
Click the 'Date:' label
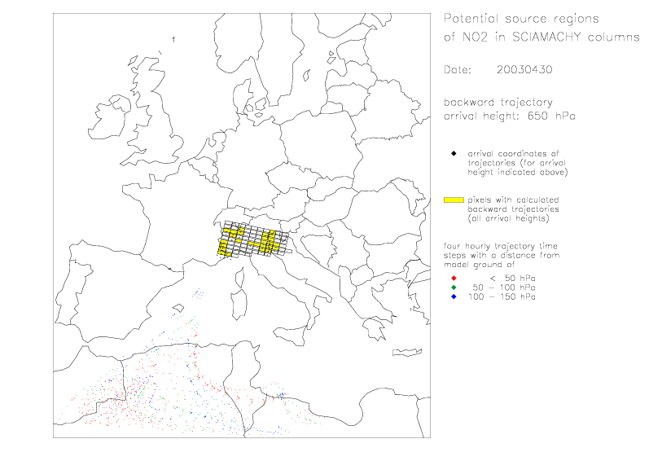click(458, 70)
